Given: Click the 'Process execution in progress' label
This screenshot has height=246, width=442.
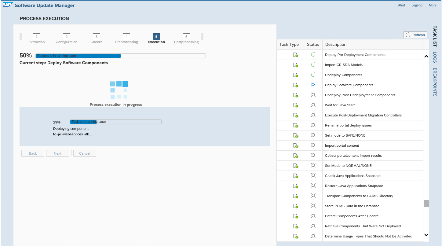Looking at the screenshot, I should 116,105.
